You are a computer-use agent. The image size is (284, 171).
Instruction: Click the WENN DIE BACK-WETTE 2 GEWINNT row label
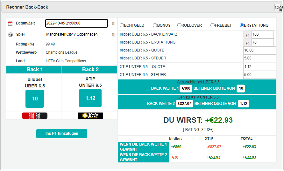(143, 157)
